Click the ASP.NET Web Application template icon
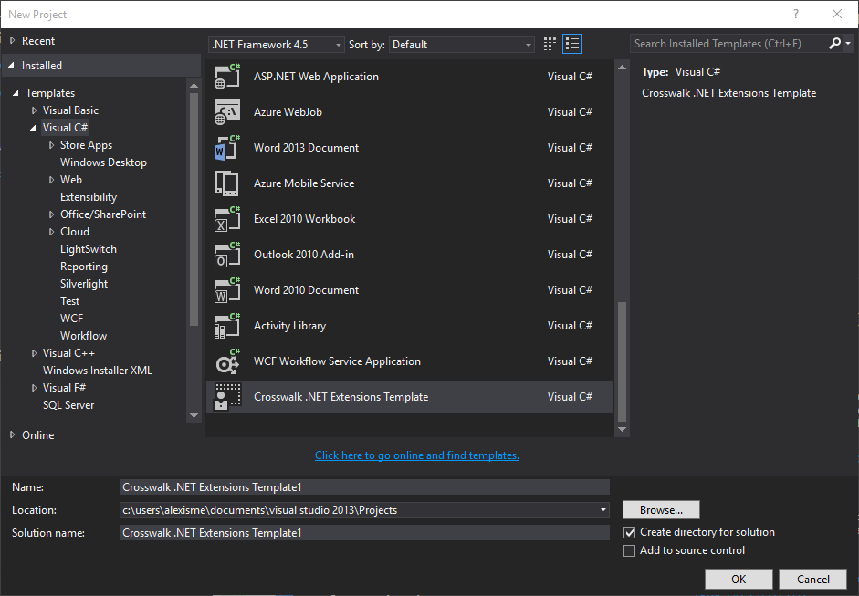The height and width of the screenshot is (596, 859). (x=227, y=77)
